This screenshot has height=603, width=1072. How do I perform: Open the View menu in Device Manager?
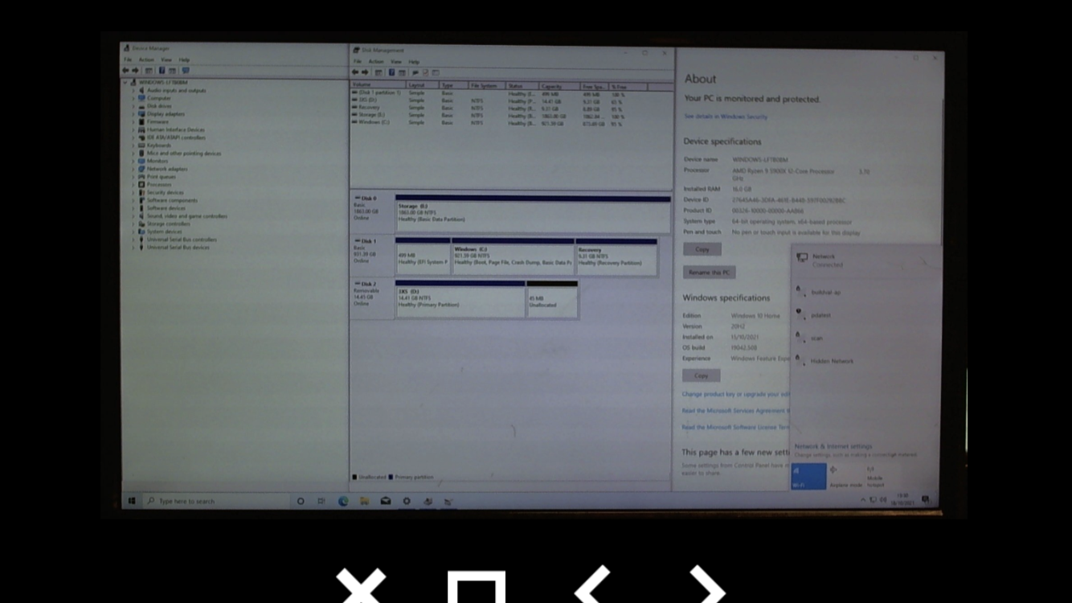pos(166,60)
